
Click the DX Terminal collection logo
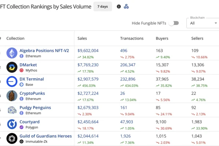click(12, 82)
